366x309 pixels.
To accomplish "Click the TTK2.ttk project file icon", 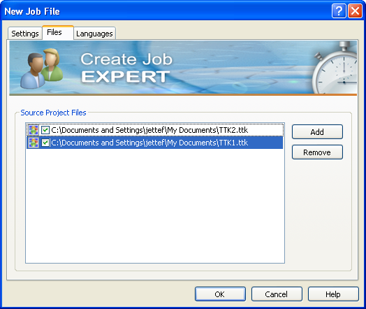I will pyautogui.click(x=34, y=130).
